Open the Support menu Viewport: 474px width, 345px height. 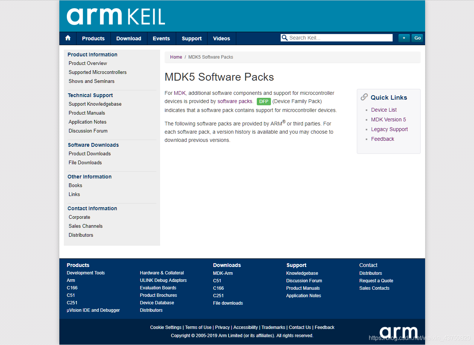point(192,38)
